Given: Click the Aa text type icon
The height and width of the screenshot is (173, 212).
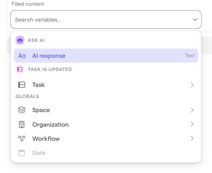Looking at the screenshot, I should [x=22, y=56].
